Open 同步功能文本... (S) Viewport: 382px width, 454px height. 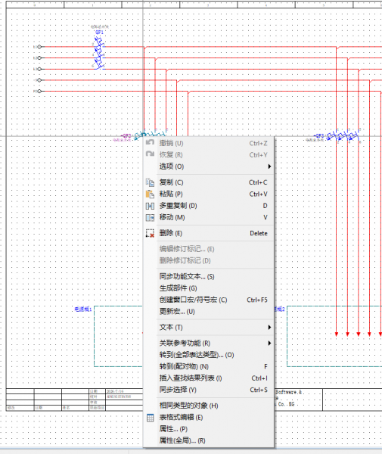[209, 276]
